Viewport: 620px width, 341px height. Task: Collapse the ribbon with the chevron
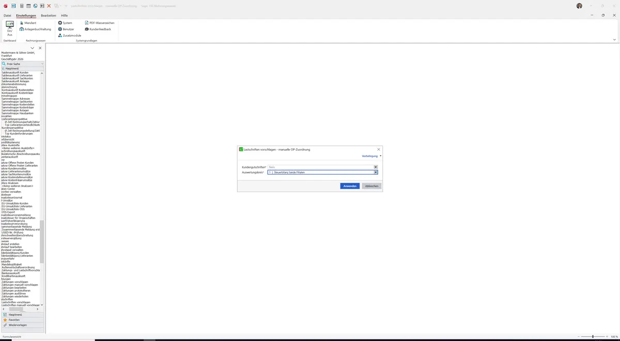coord(614,39)
